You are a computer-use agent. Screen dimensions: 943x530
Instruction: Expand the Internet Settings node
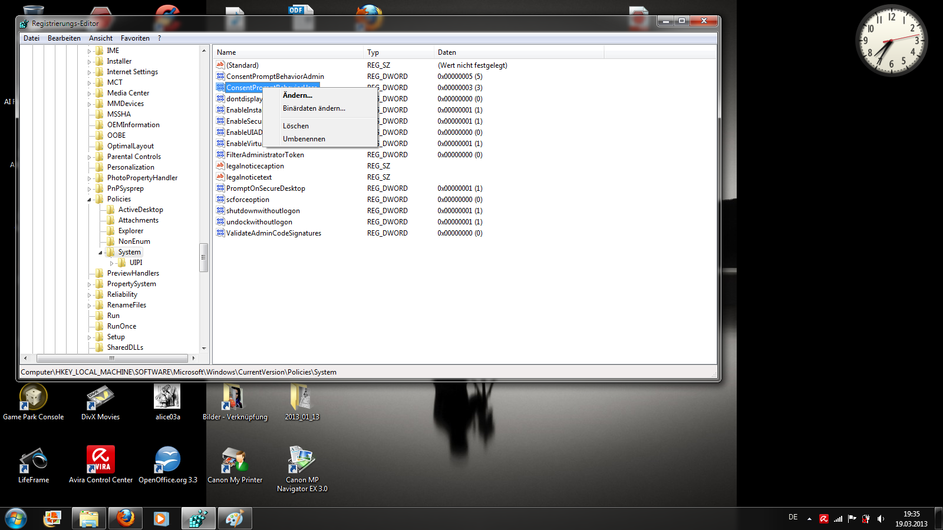pos(90,72)
